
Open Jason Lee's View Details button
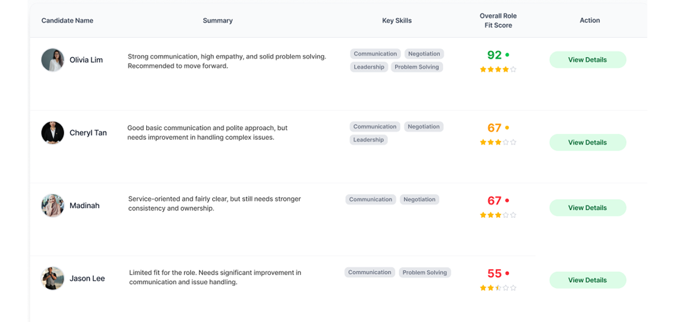pyautogui.click(x=587, y=280)
